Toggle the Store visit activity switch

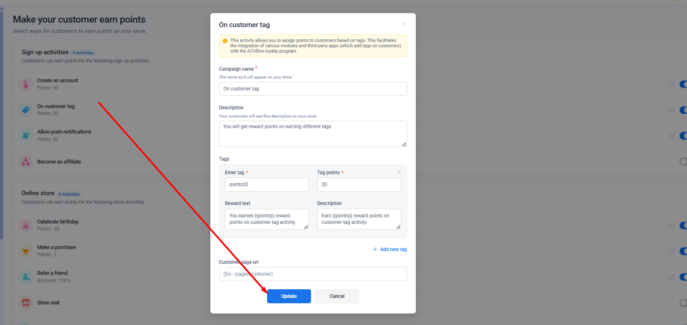683,303
